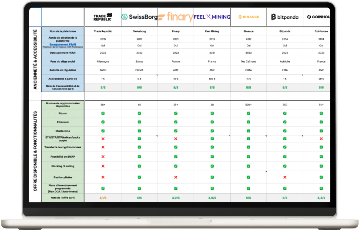This screenshot has height=231, width=359.
Task: Click Binance's green check for Ethereum
Action: coord(248,122)
